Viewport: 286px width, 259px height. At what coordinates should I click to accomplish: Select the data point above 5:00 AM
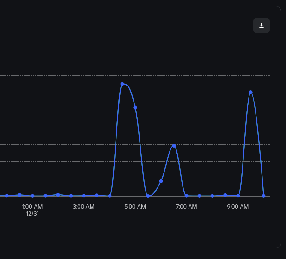[x=135, y=108]
